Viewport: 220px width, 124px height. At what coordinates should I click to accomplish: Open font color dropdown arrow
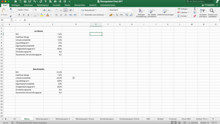(51, 15)
